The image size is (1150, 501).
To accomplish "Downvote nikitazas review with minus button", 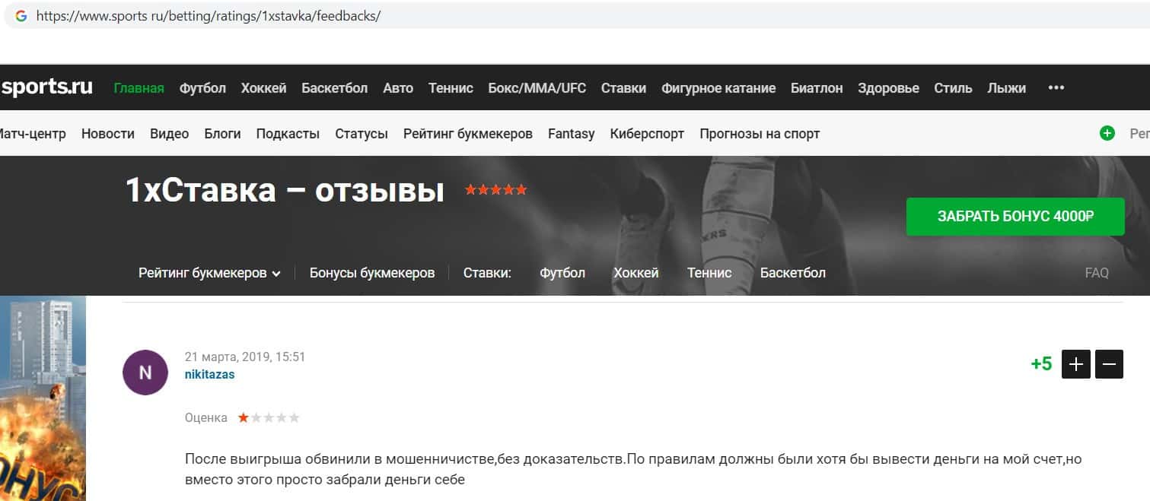I will (x=1109, y=364).
